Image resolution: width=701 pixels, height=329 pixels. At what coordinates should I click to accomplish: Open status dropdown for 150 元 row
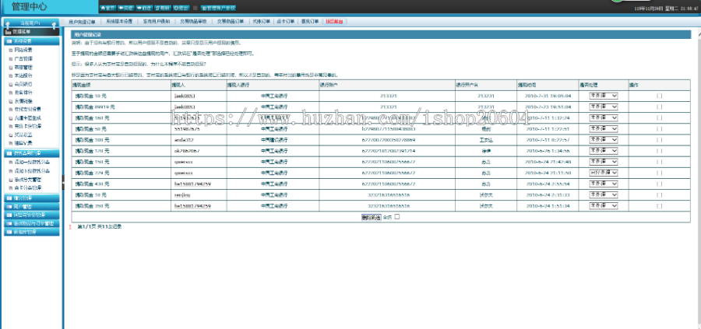click(x=604, y=162)
